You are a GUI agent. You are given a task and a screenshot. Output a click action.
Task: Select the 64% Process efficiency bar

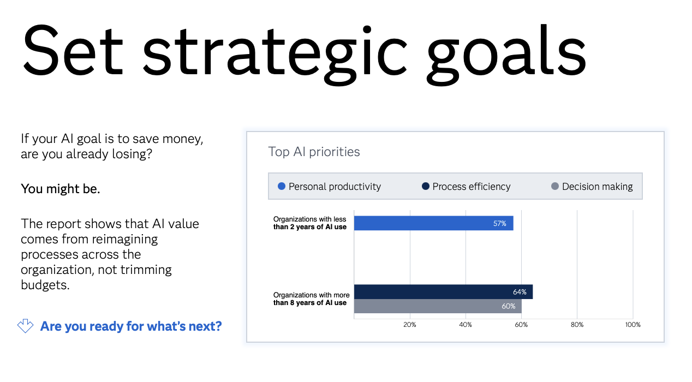click(x=443, y=292)
